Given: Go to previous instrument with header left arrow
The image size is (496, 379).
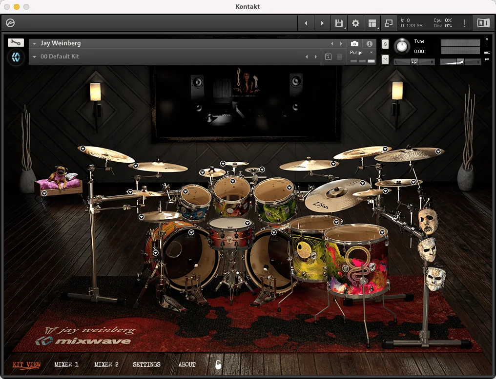Looking at the screenshot, I should click(306, 23).
